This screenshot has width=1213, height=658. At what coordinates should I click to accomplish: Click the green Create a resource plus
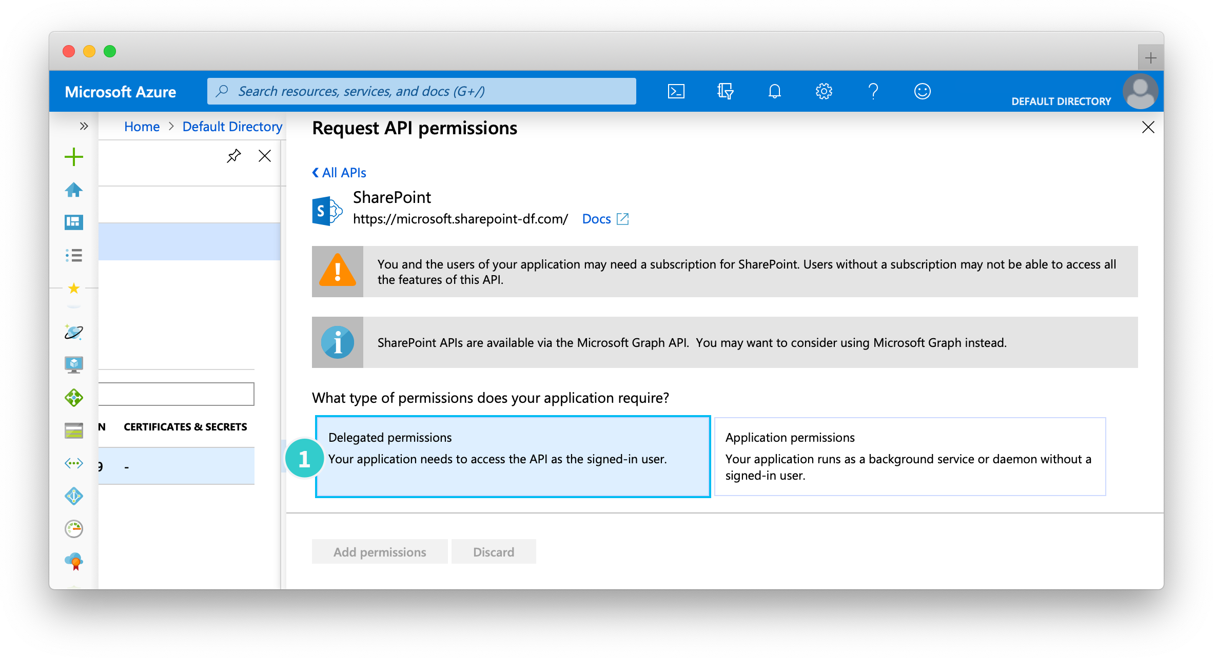[x=74, y=157]
